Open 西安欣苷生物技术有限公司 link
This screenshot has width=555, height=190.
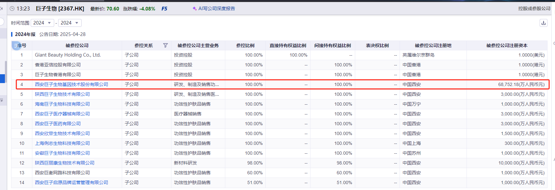(62, 133)
